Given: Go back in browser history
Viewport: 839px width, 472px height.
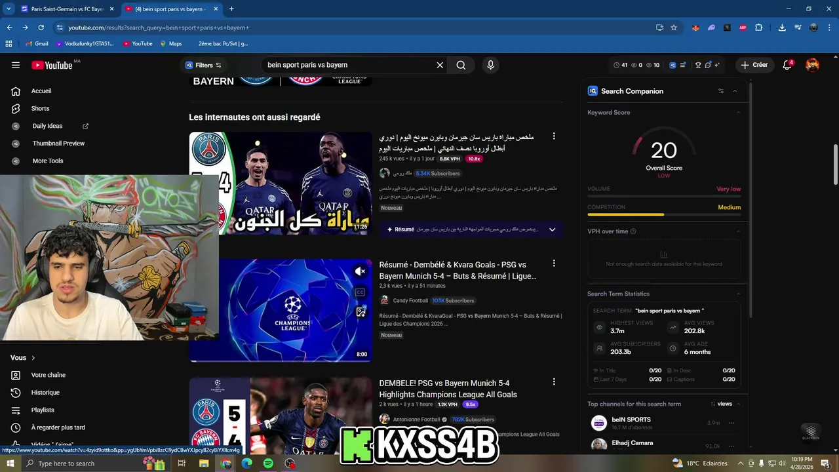Looking at the screenshot, I should pos(9,28).
